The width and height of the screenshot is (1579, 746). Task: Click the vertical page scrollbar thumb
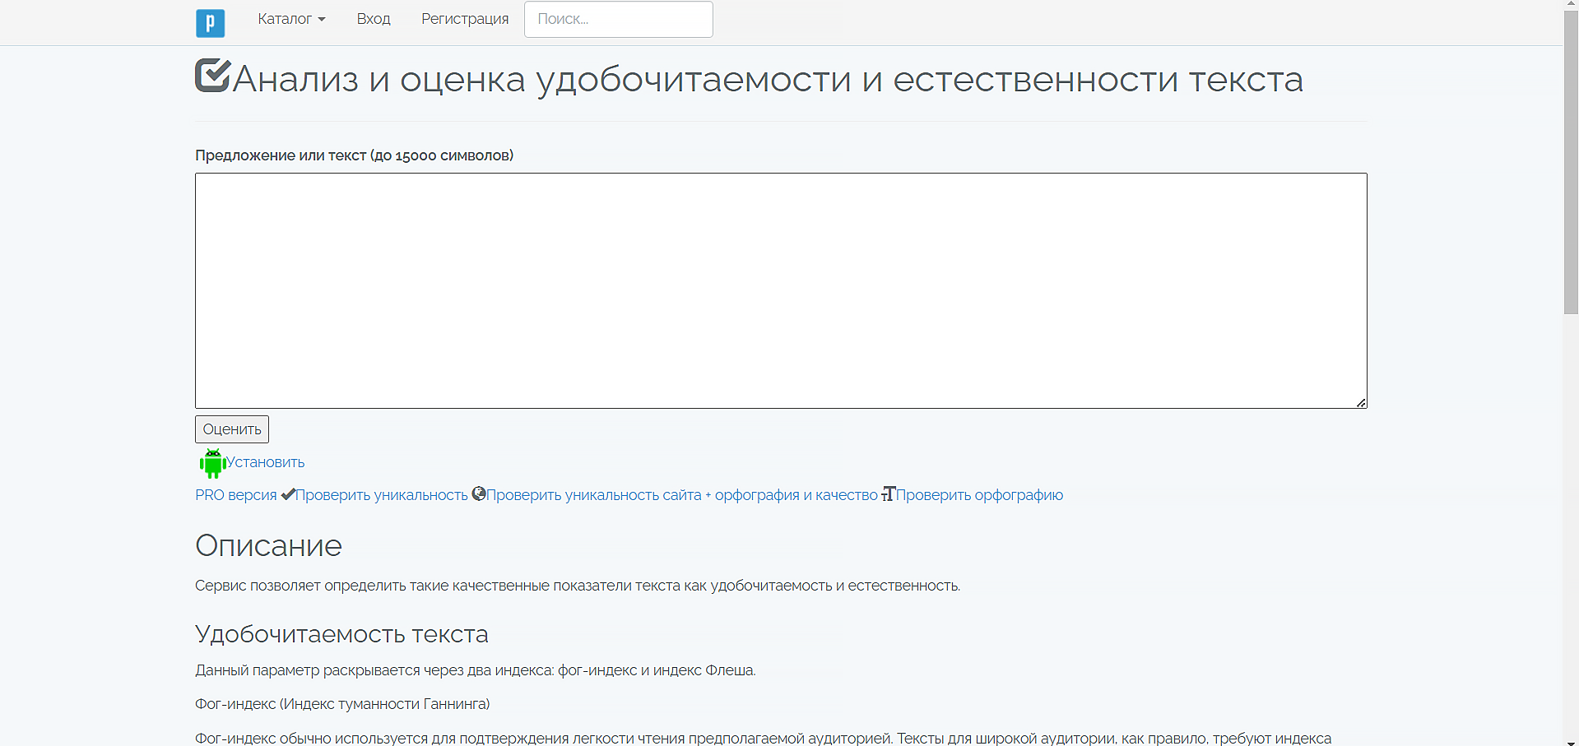(1571, 163)
